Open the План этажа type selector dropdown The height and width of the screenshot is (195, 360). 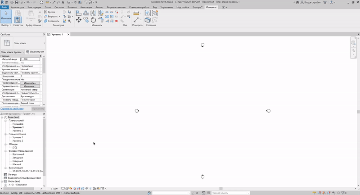click(44, 43)
